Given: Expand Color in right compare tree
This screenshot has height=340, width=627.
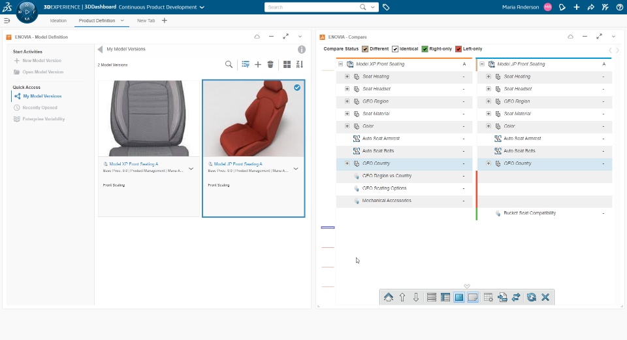Looking at the screenshot, I should point(489,126).
